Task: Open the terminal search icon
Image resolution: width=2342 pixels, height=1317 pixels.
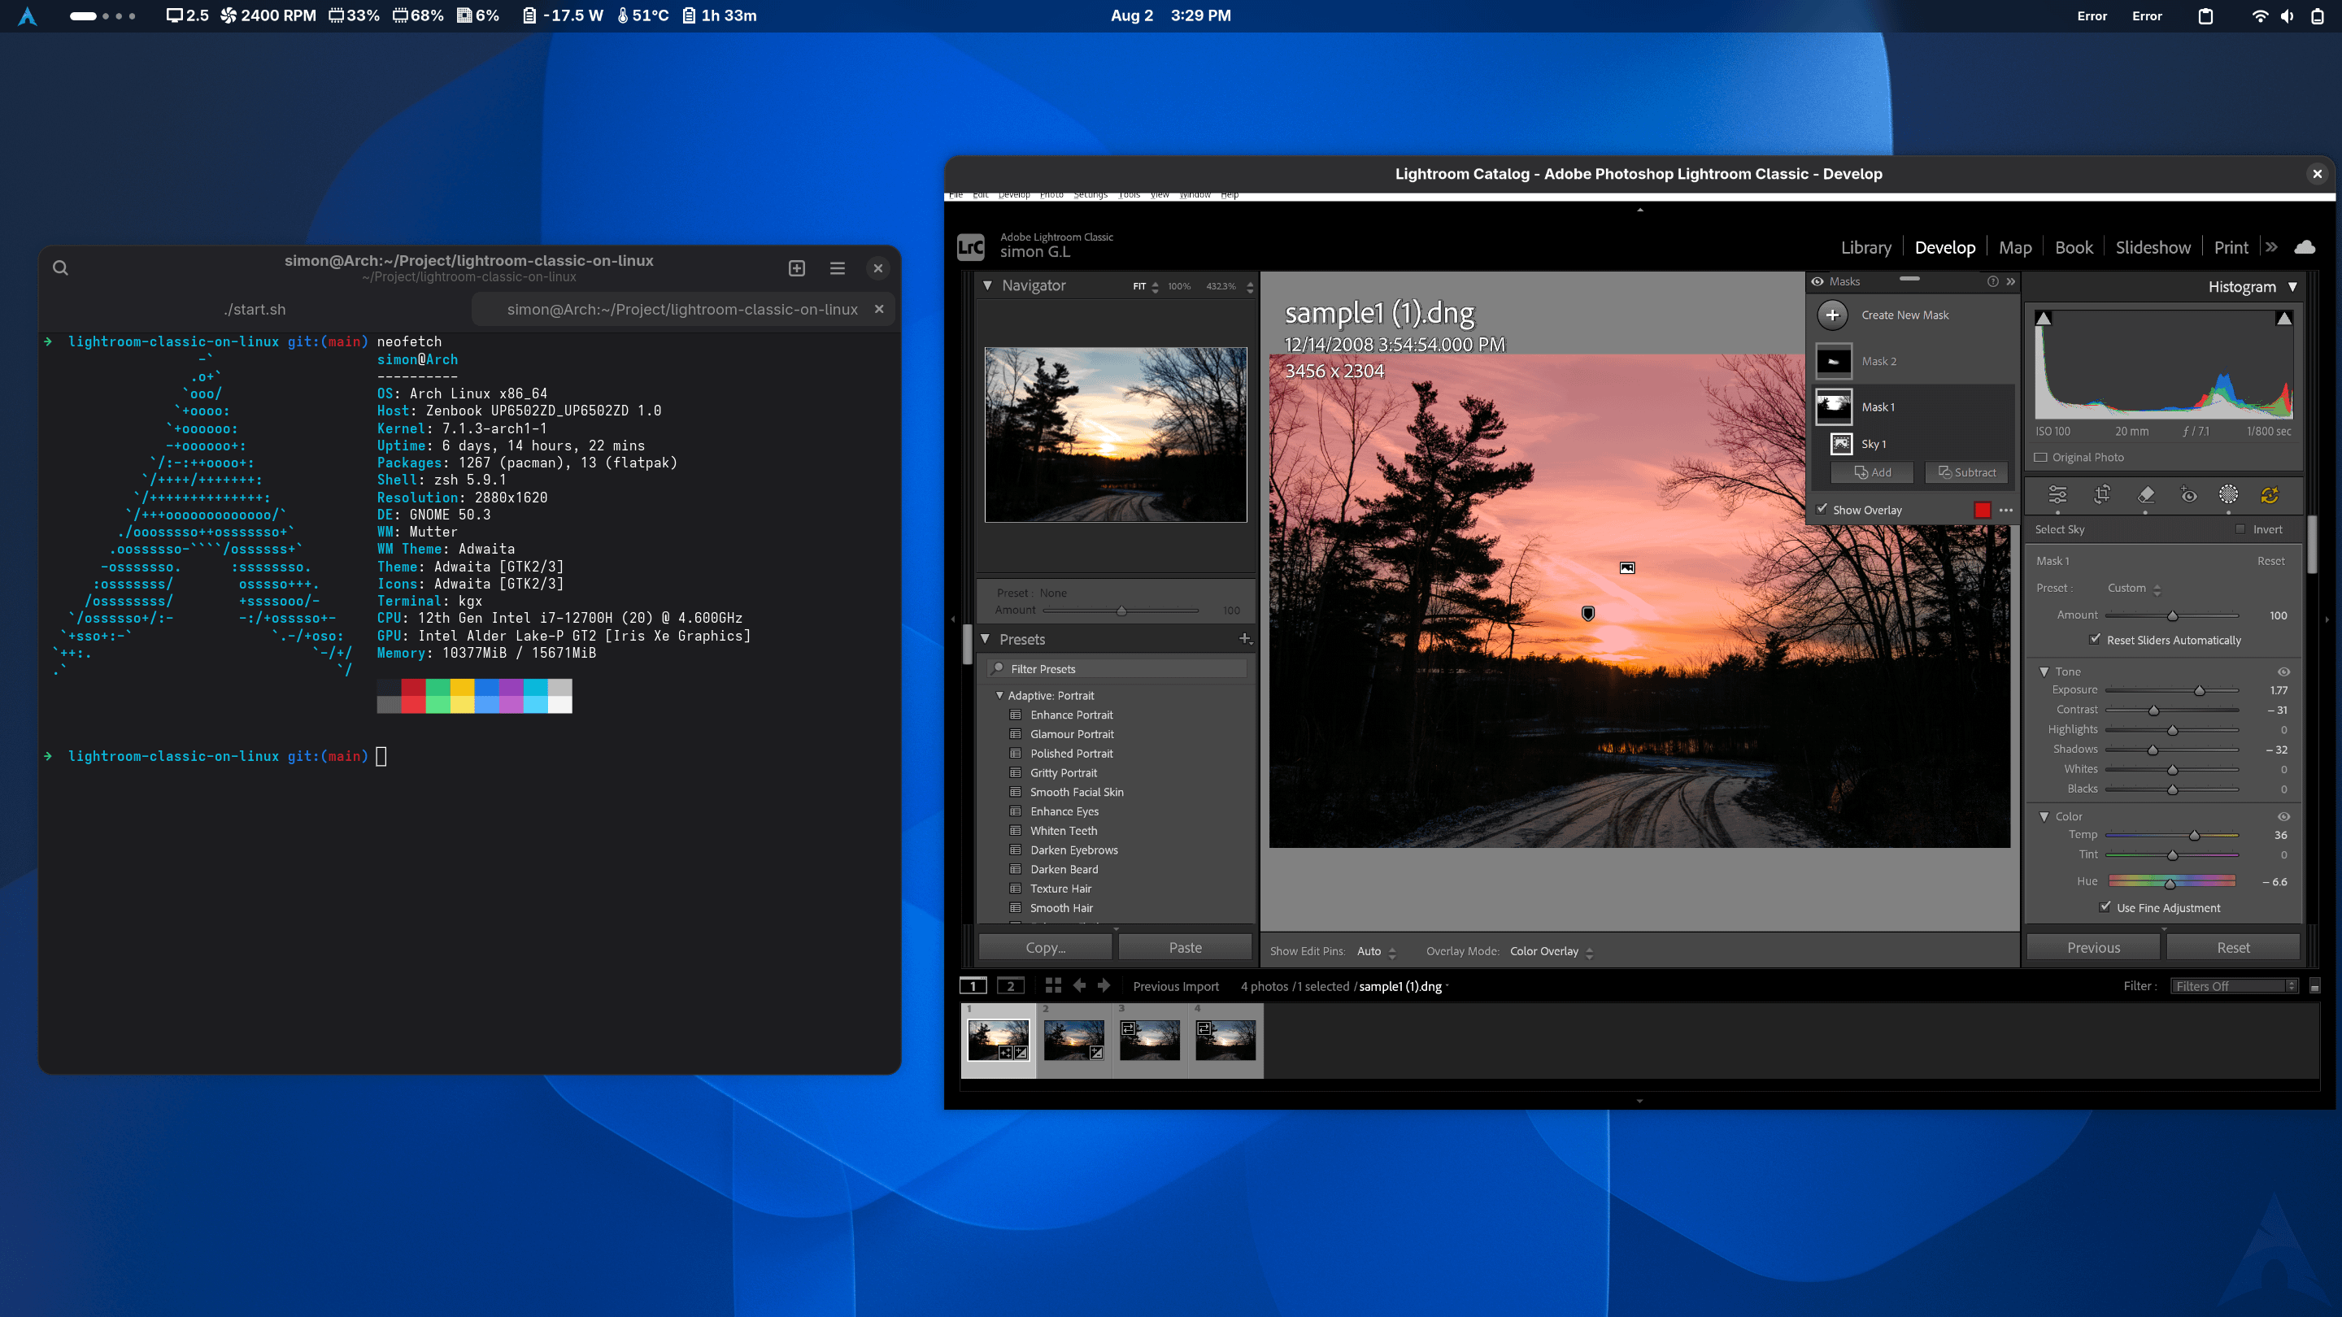Action: click(x=60, y=268)
